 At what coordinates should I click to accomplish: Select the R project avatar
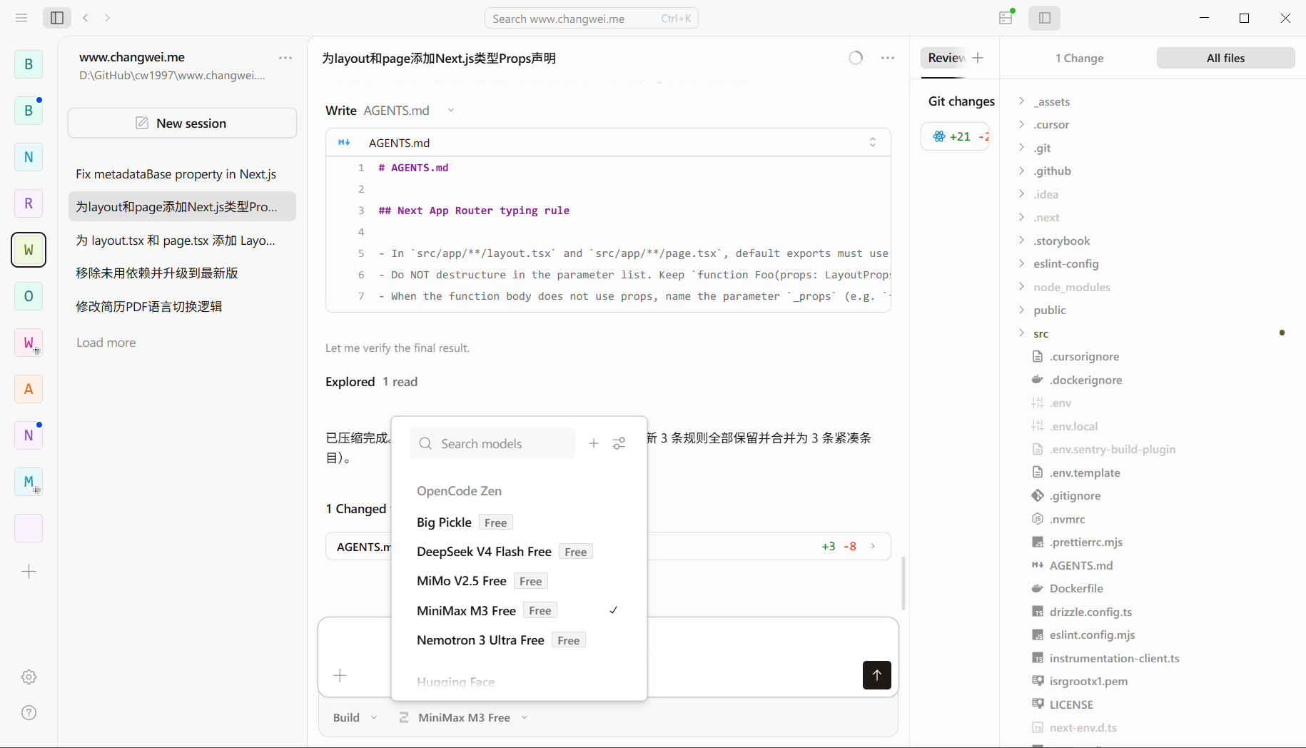tap(29, 203)
